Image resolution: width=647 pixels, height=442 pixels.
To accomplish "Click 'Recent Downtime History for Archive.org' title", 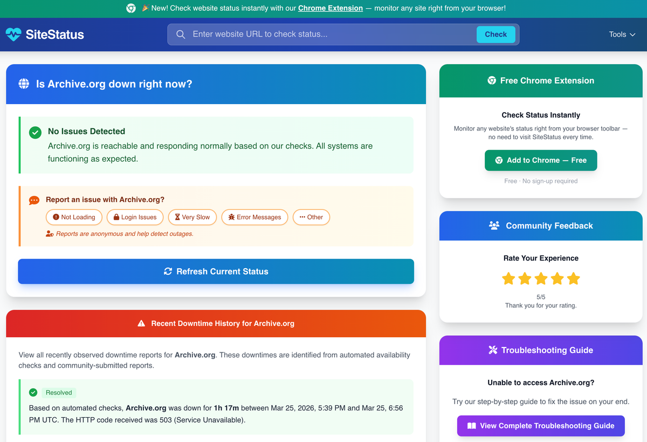I will point(223,323).
